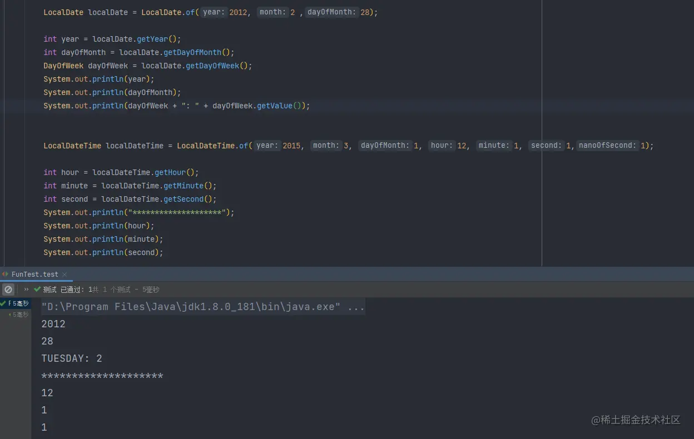Click getYear in the code editor

tap(152, 39)
